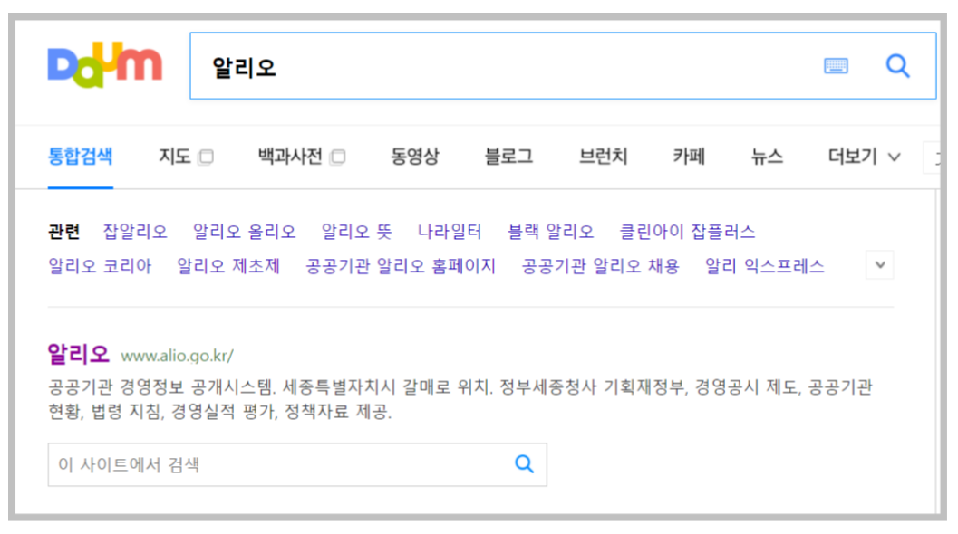Focus the main search box containing 알리오
Viewport: 958px width, 534px height.
click(x=563, y=66)
